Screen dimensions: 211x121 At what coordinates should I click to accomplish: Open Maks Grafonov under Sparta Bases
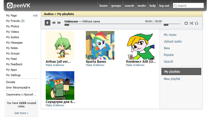pyautogui.click(x=95, y=65)
